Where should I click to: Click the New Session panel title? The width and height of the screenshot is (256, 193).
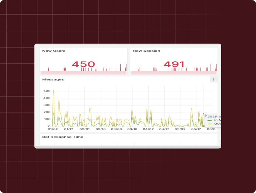(x=146, y=51)
